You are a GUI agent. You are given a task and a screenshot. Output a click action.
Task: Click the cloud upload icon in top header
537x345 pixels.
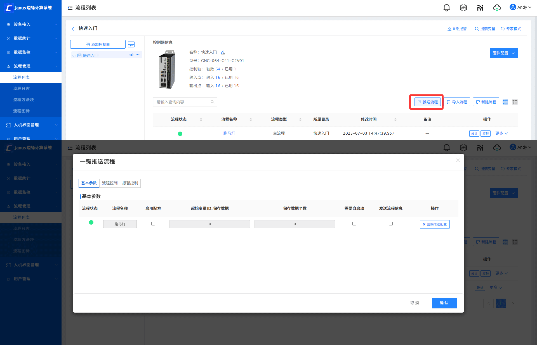497,8
